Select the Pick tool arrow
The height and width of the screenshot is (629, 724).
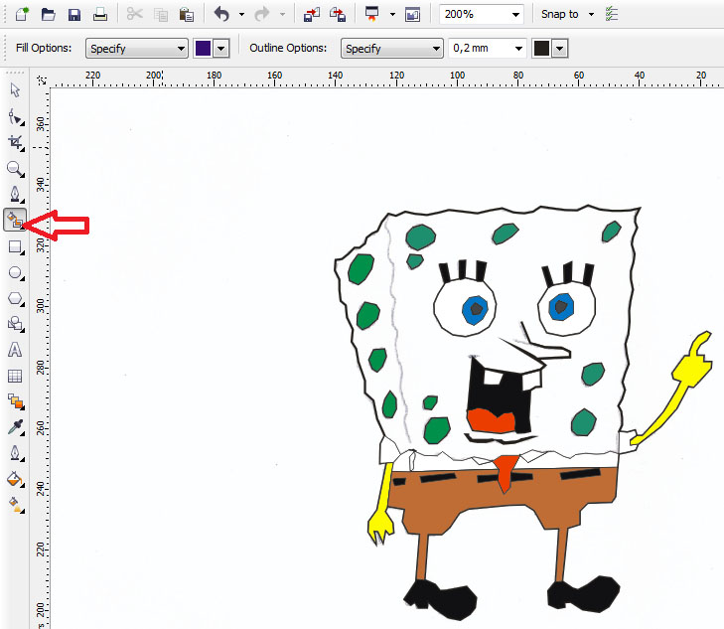[15, 90]
